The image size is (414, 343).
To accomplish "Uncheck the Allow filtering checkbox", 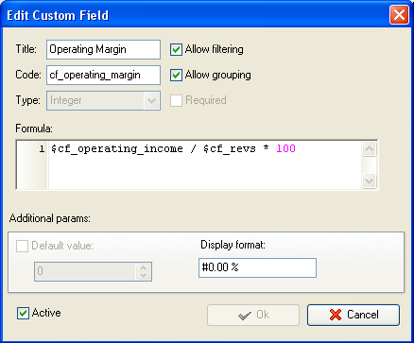I will point(176,49).
